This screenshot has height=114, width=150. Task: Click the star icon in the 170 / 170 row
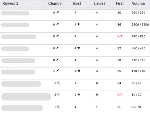[x=79, y=71]
